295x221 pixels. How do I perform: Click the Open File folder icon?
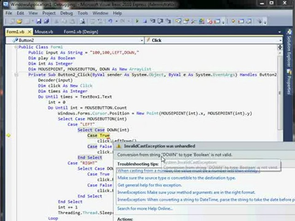[x=19, y=21]
